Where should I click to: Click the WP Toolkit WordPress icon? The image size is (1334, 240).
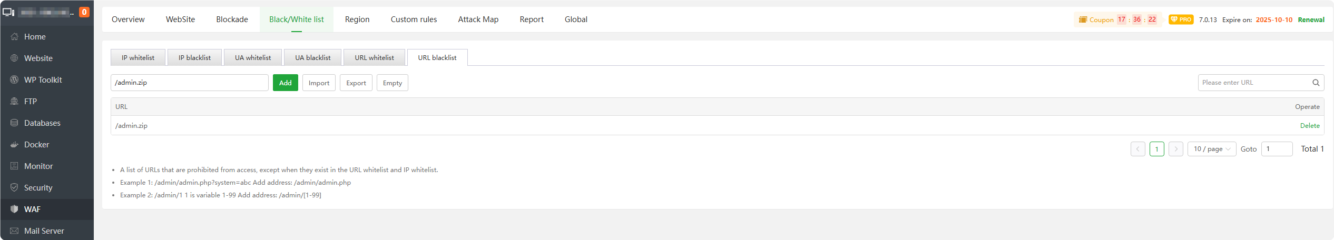14,80
